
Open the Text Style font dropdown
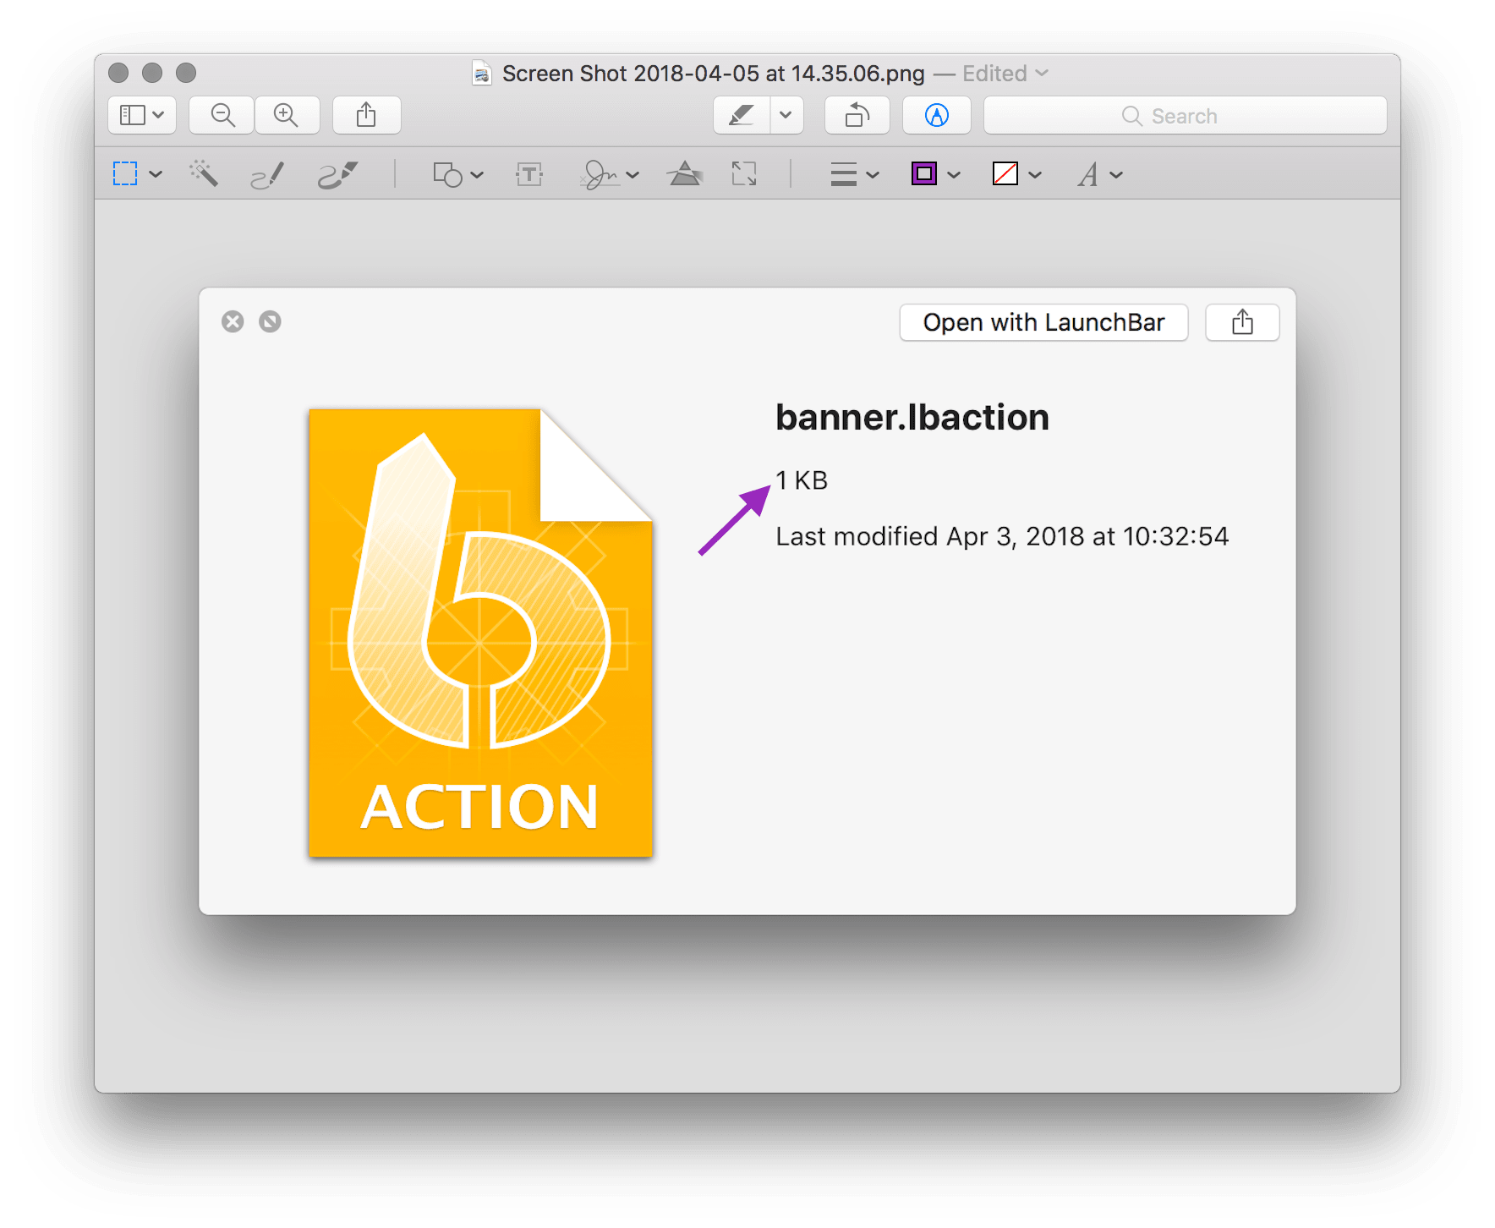tap(1099, 174)
